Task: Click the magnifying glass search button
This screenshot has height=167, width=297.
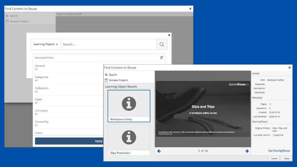Action: click(162, 44)
